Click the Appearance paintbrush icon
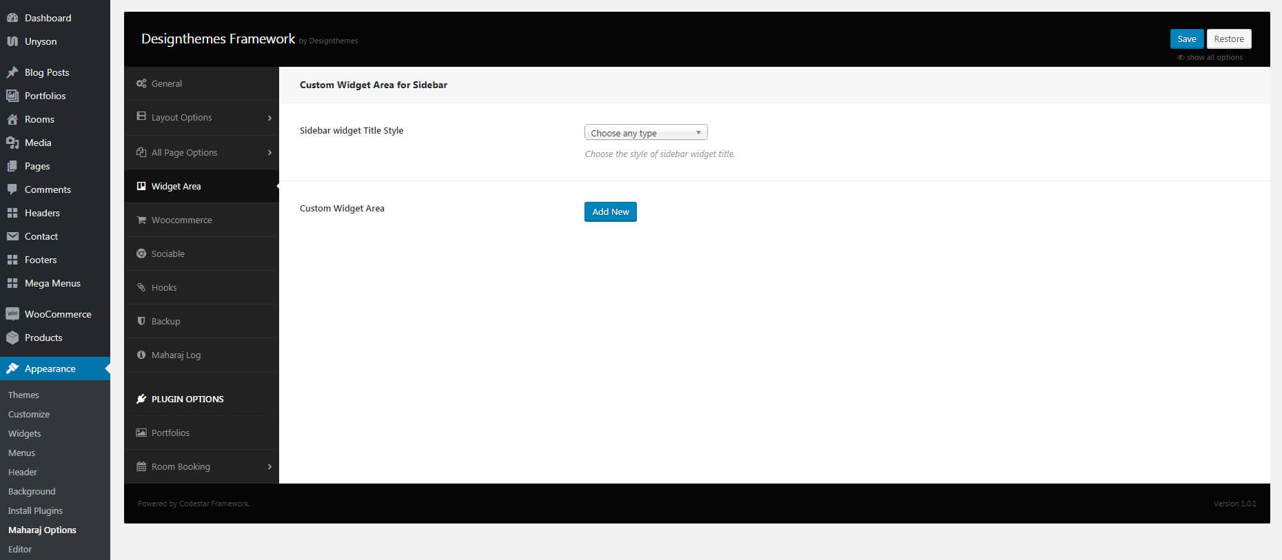The width and height of the screenshot is (1282, 560). point(12,369)
